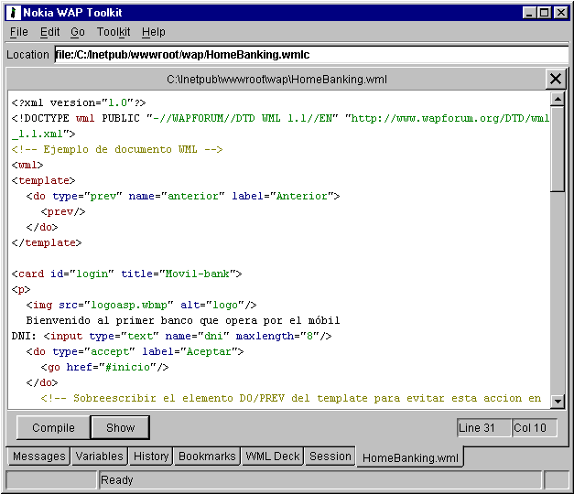Click the Ready status text
Screen dimensions: 574x494
point(117,480)
